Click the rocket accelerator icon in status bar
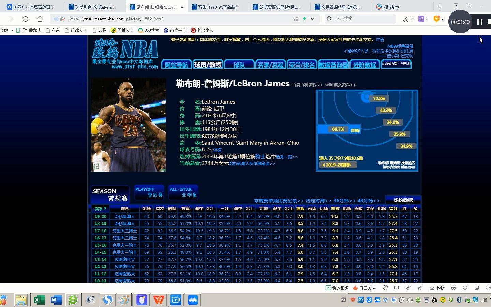 pyautogui.click(x=420, y=288)
